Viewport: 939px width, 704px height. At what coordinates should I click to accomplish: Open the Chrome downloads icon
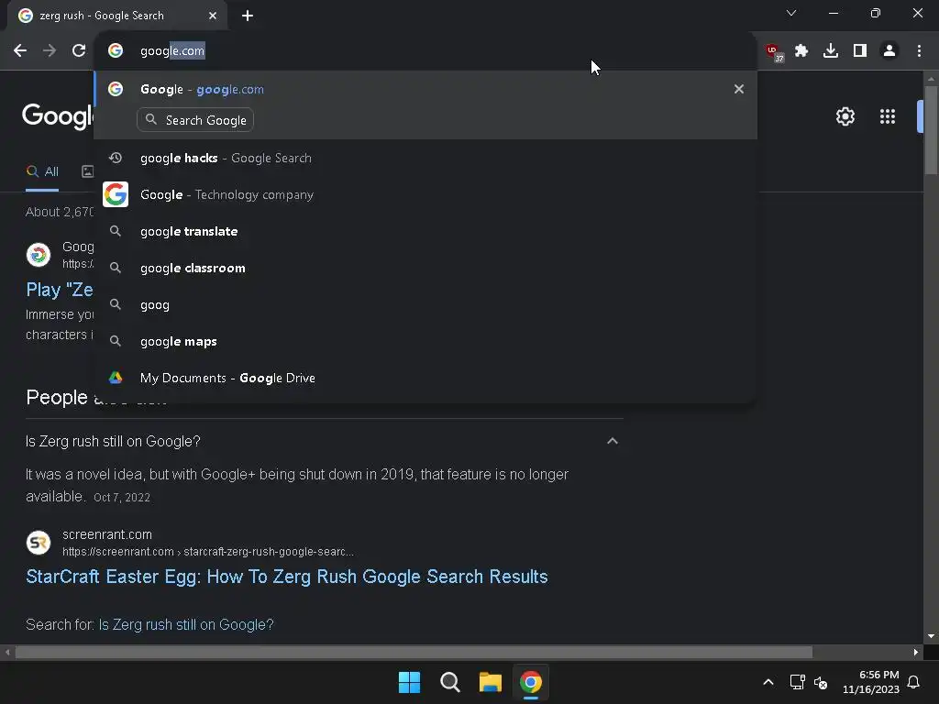(x=831, y=51)
